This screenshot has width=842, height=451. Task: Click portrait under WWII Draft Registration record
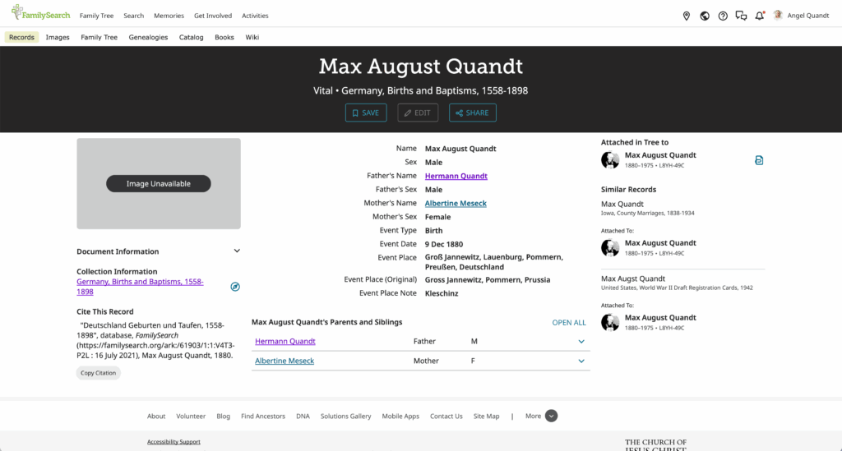(610, 322)
